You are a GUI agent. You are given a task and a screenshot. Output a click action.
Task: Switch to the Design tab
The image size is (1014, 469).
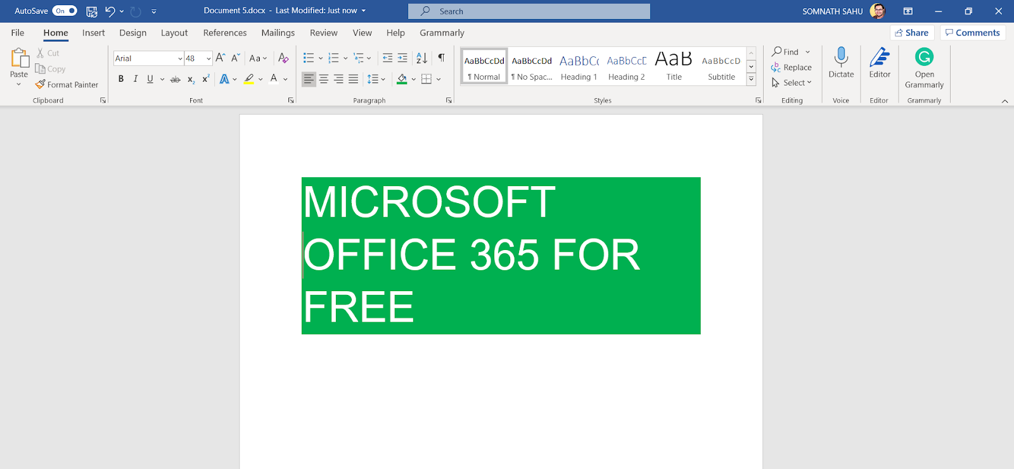coord(132,33)
